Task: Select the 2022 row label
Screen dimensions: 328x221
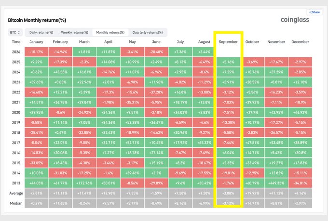Action: [x=16, y=92]
